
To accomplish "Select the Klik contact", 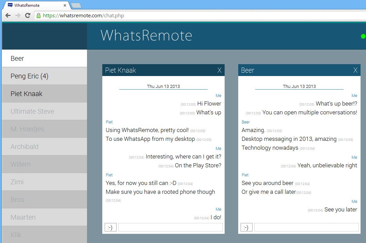I will 45,235.
